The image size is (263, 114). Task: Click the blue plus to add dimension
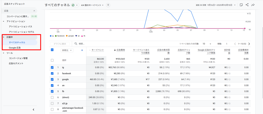tap(82, 50)
